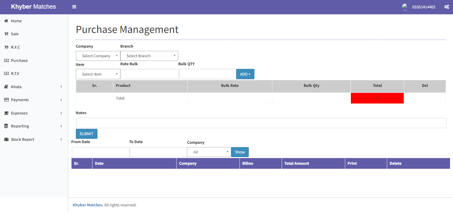
Task: Click the Payments credit card icon
Action: 6,100
